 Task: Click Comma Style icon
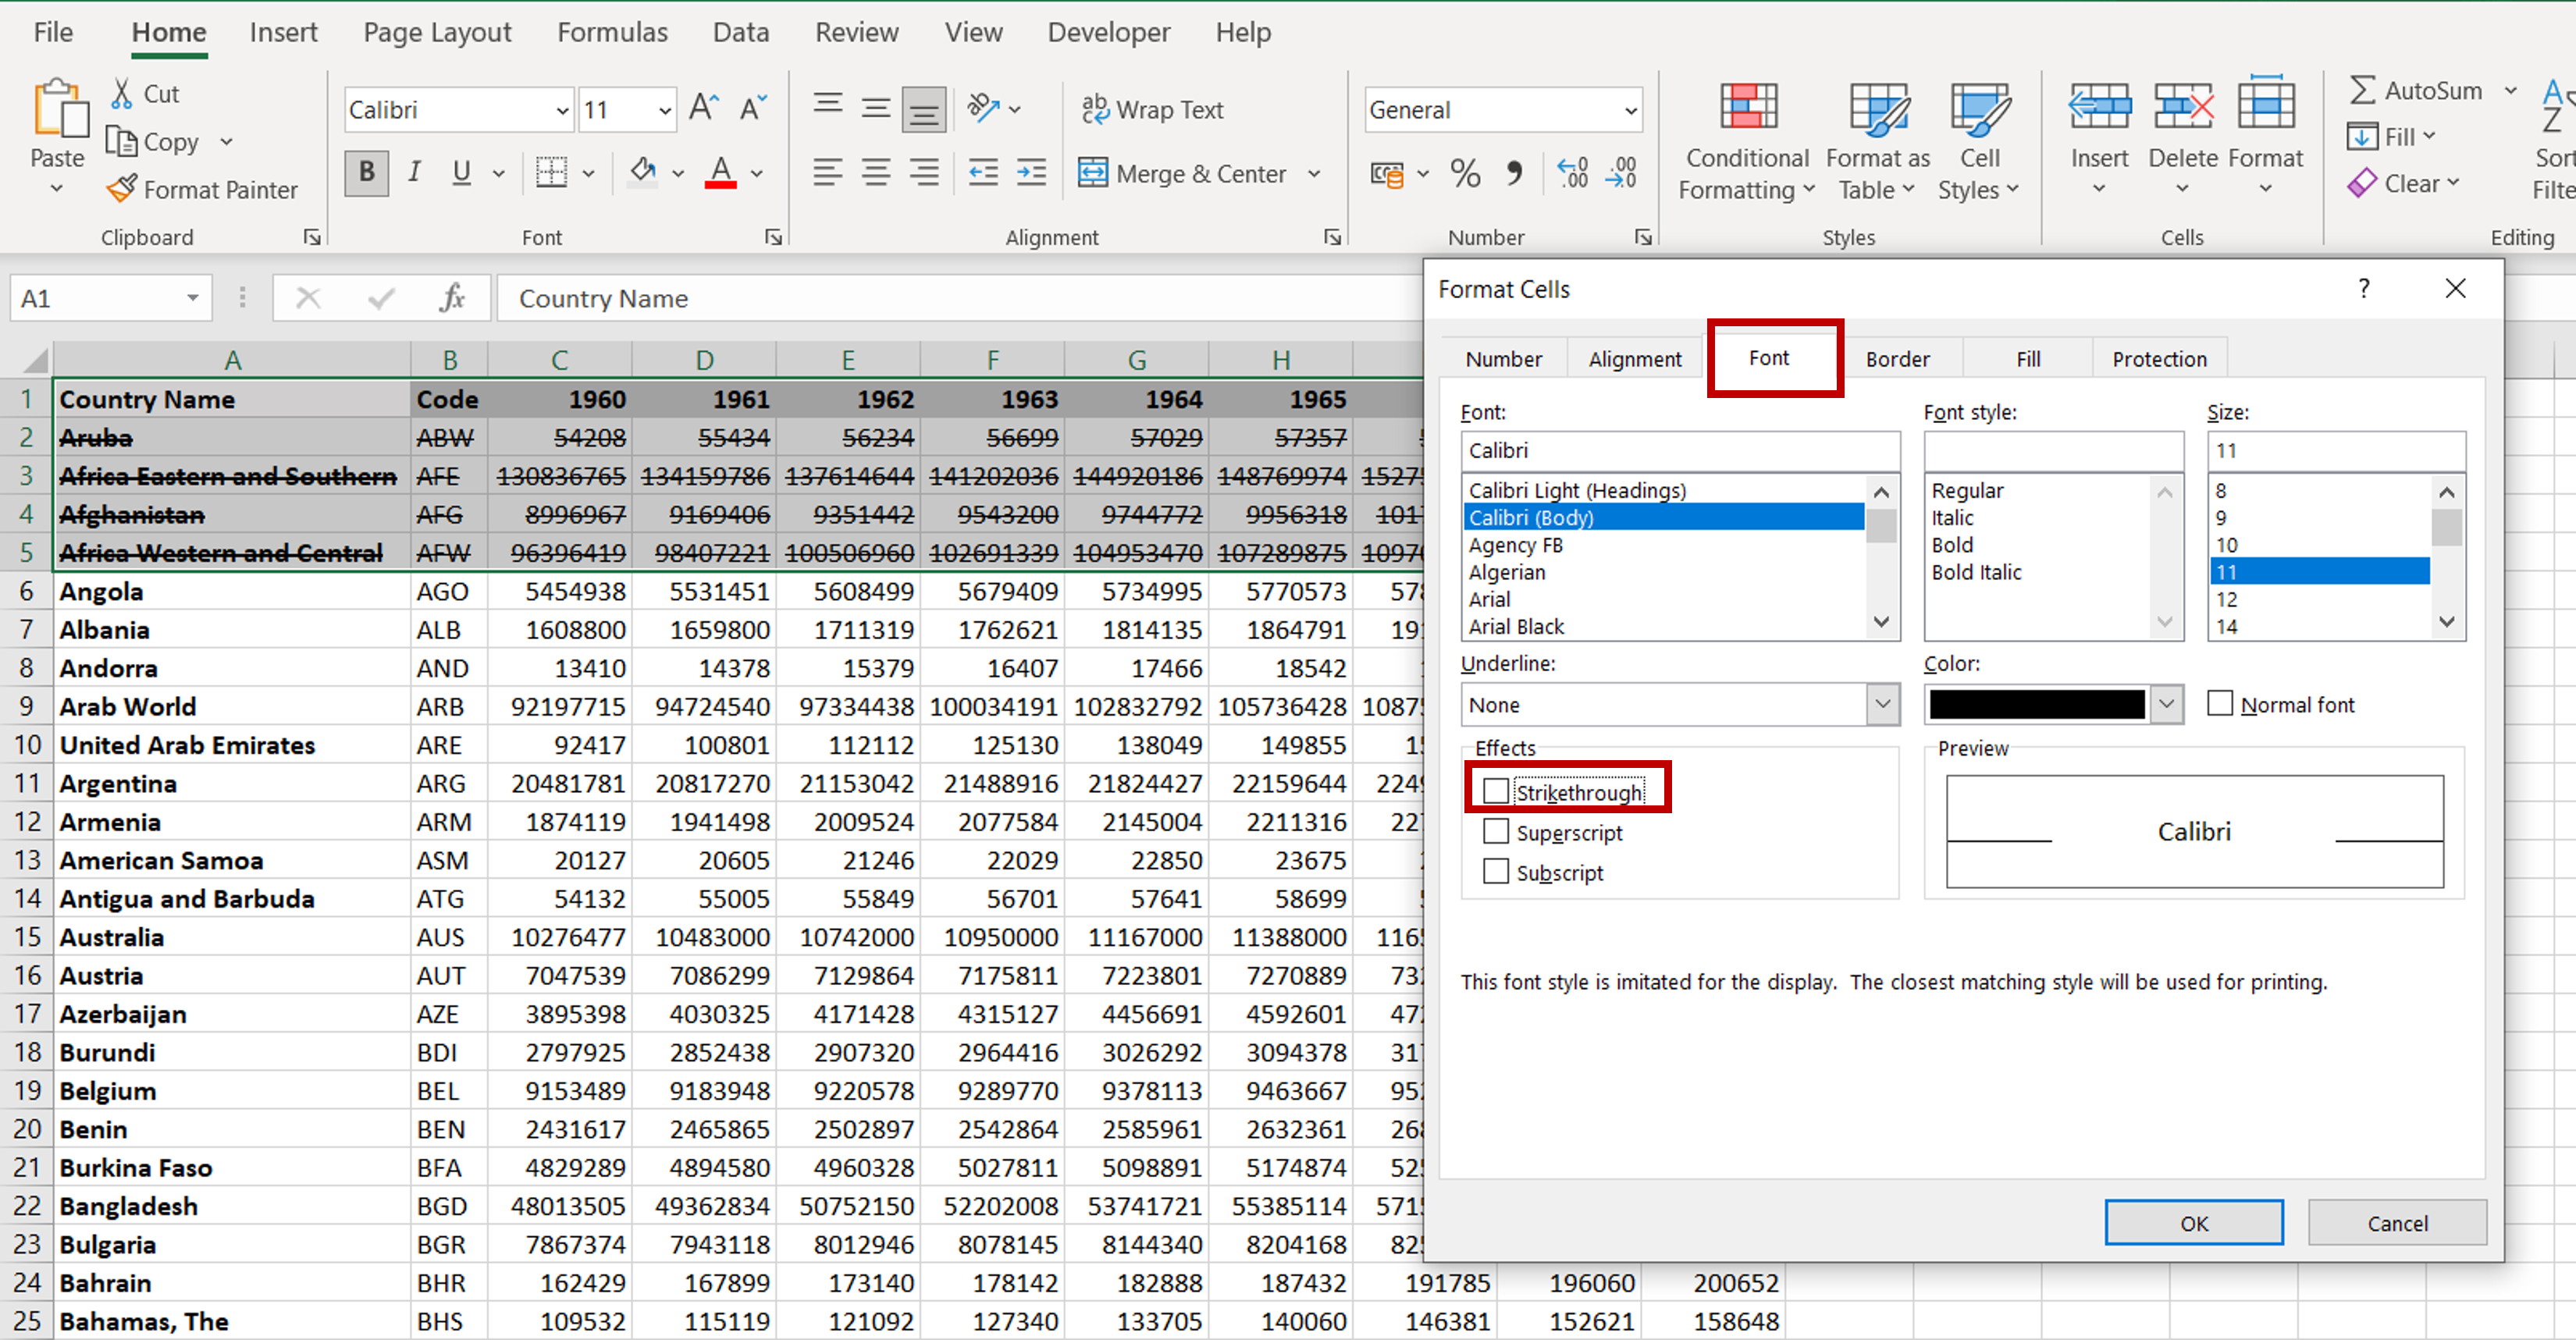1514,174
